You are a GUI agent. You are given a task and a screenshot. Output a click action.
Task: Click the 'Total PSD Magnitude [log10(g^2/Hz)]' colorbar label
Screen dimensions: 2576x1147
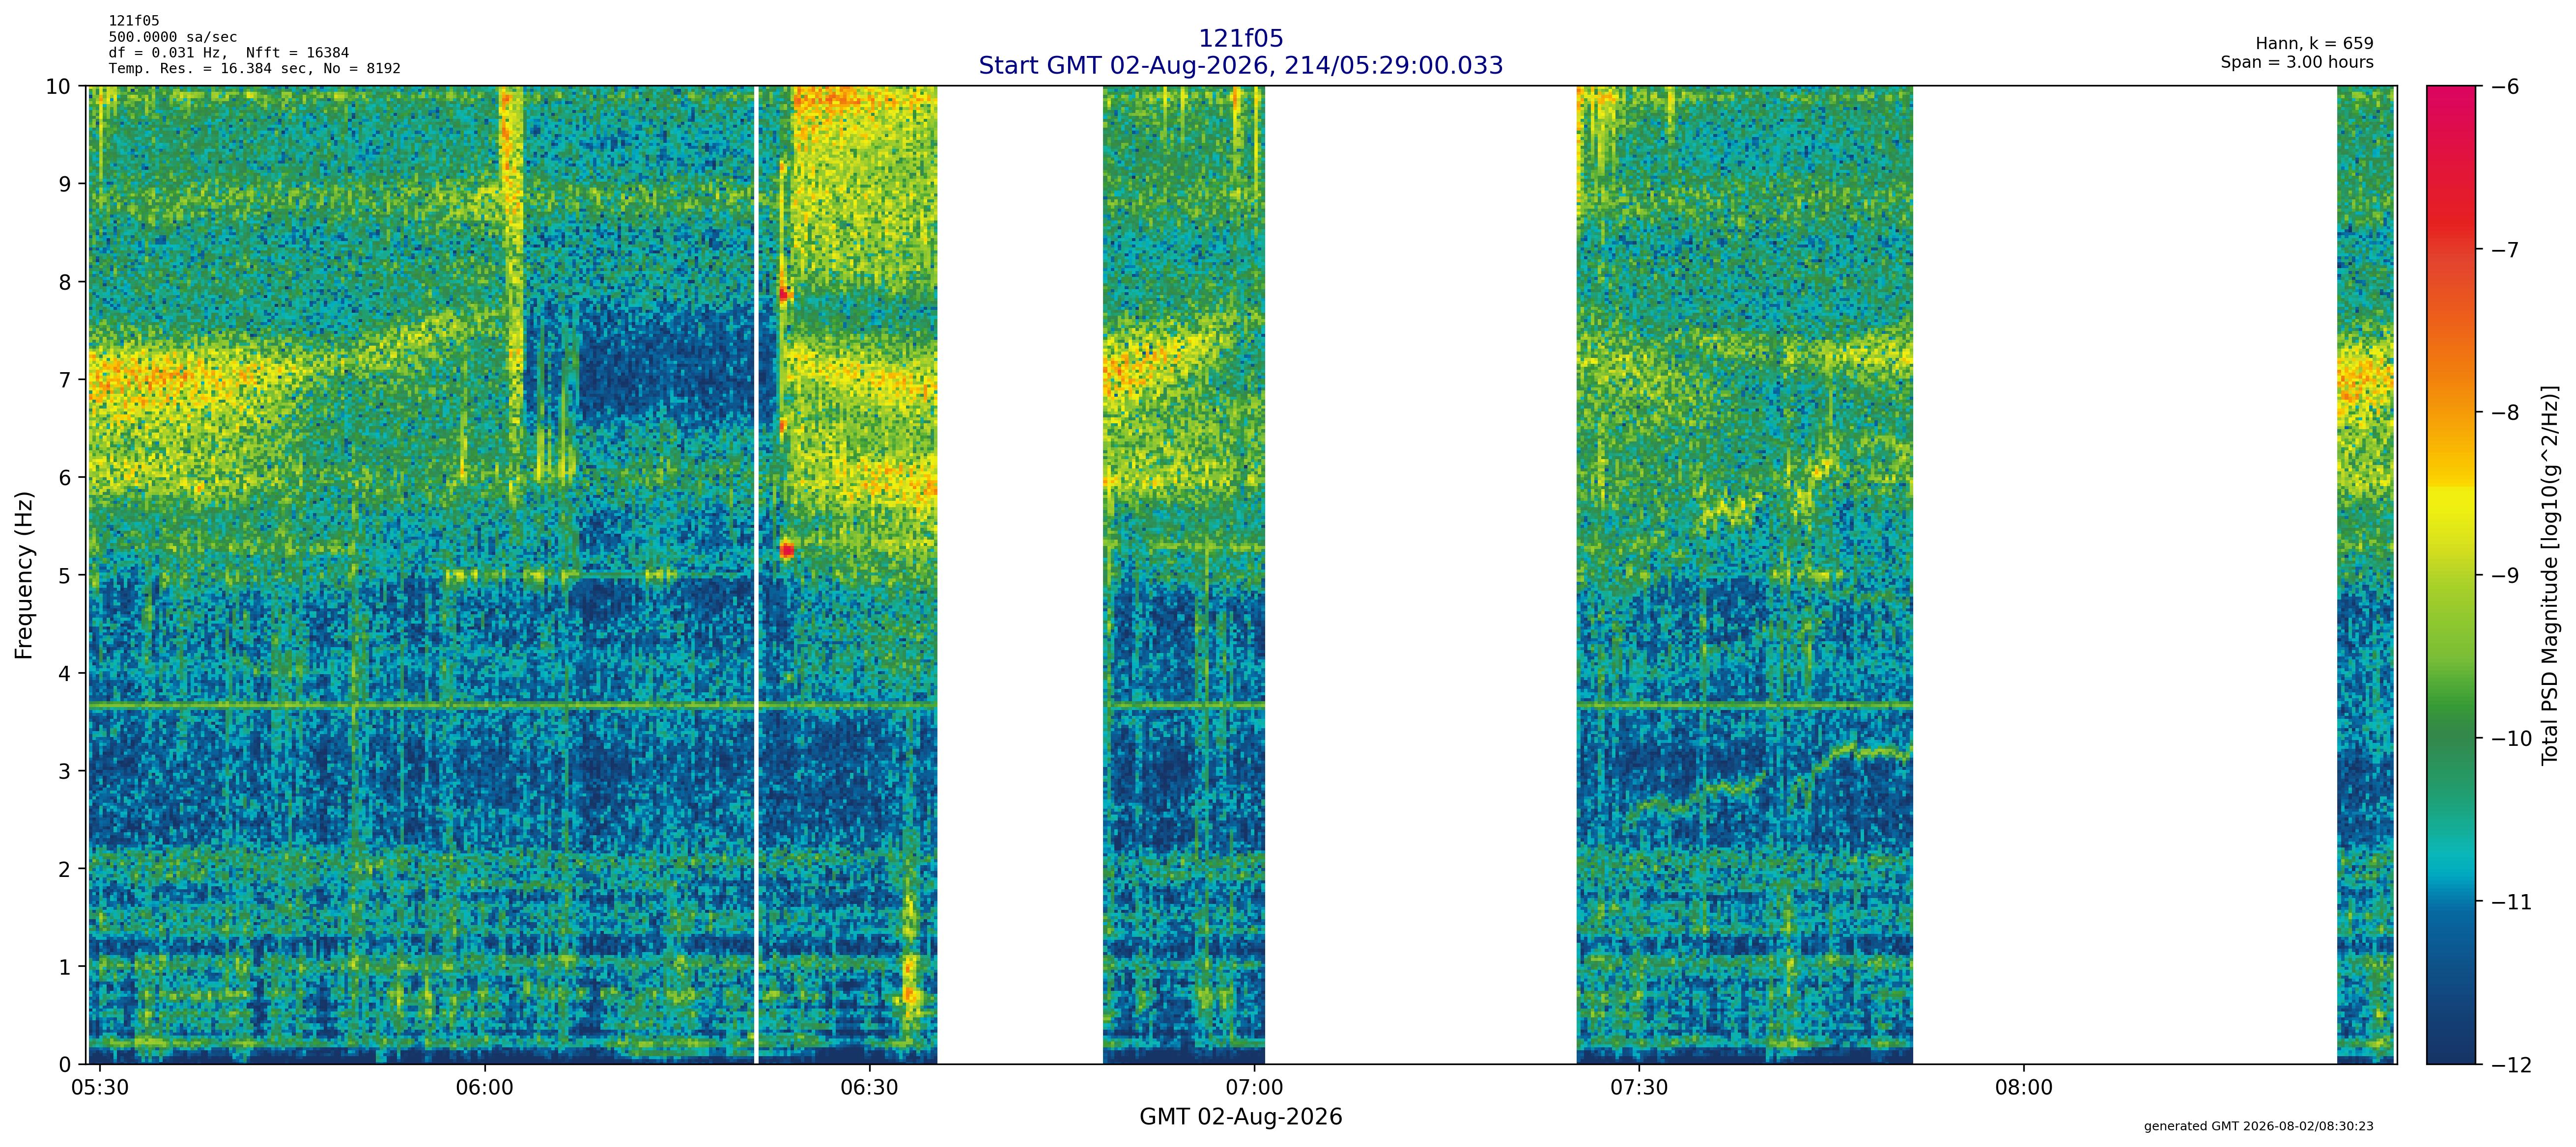2549,574
